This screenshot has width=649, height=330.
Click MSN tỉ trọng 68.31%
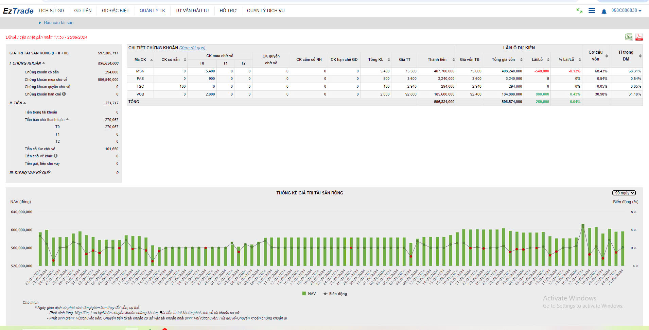635,71
